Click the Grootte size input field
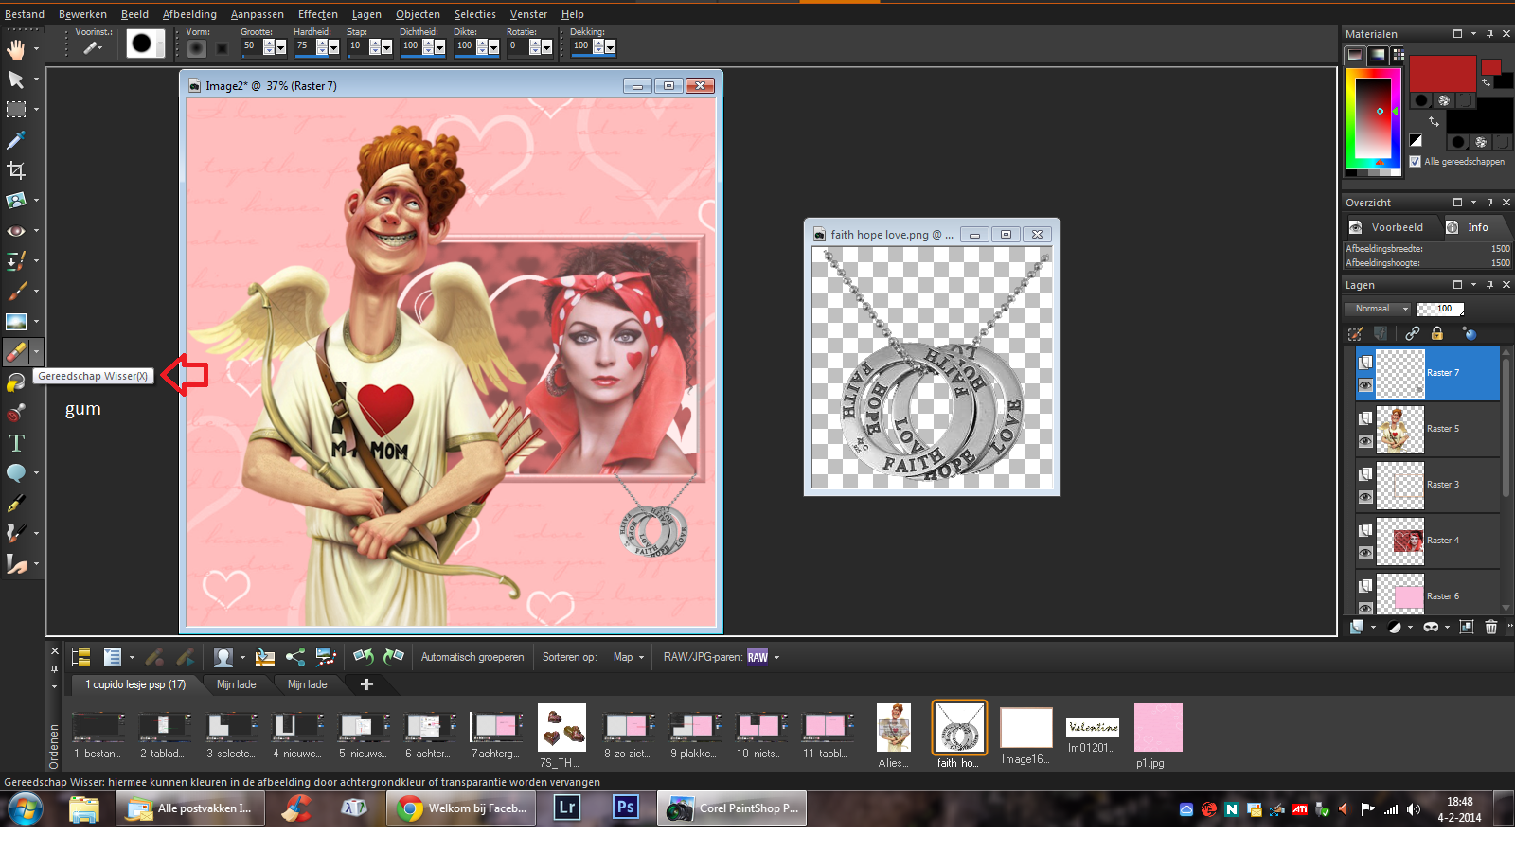Image resolution: width=1515 pixels, height=852 pixels. pos(251,46)
